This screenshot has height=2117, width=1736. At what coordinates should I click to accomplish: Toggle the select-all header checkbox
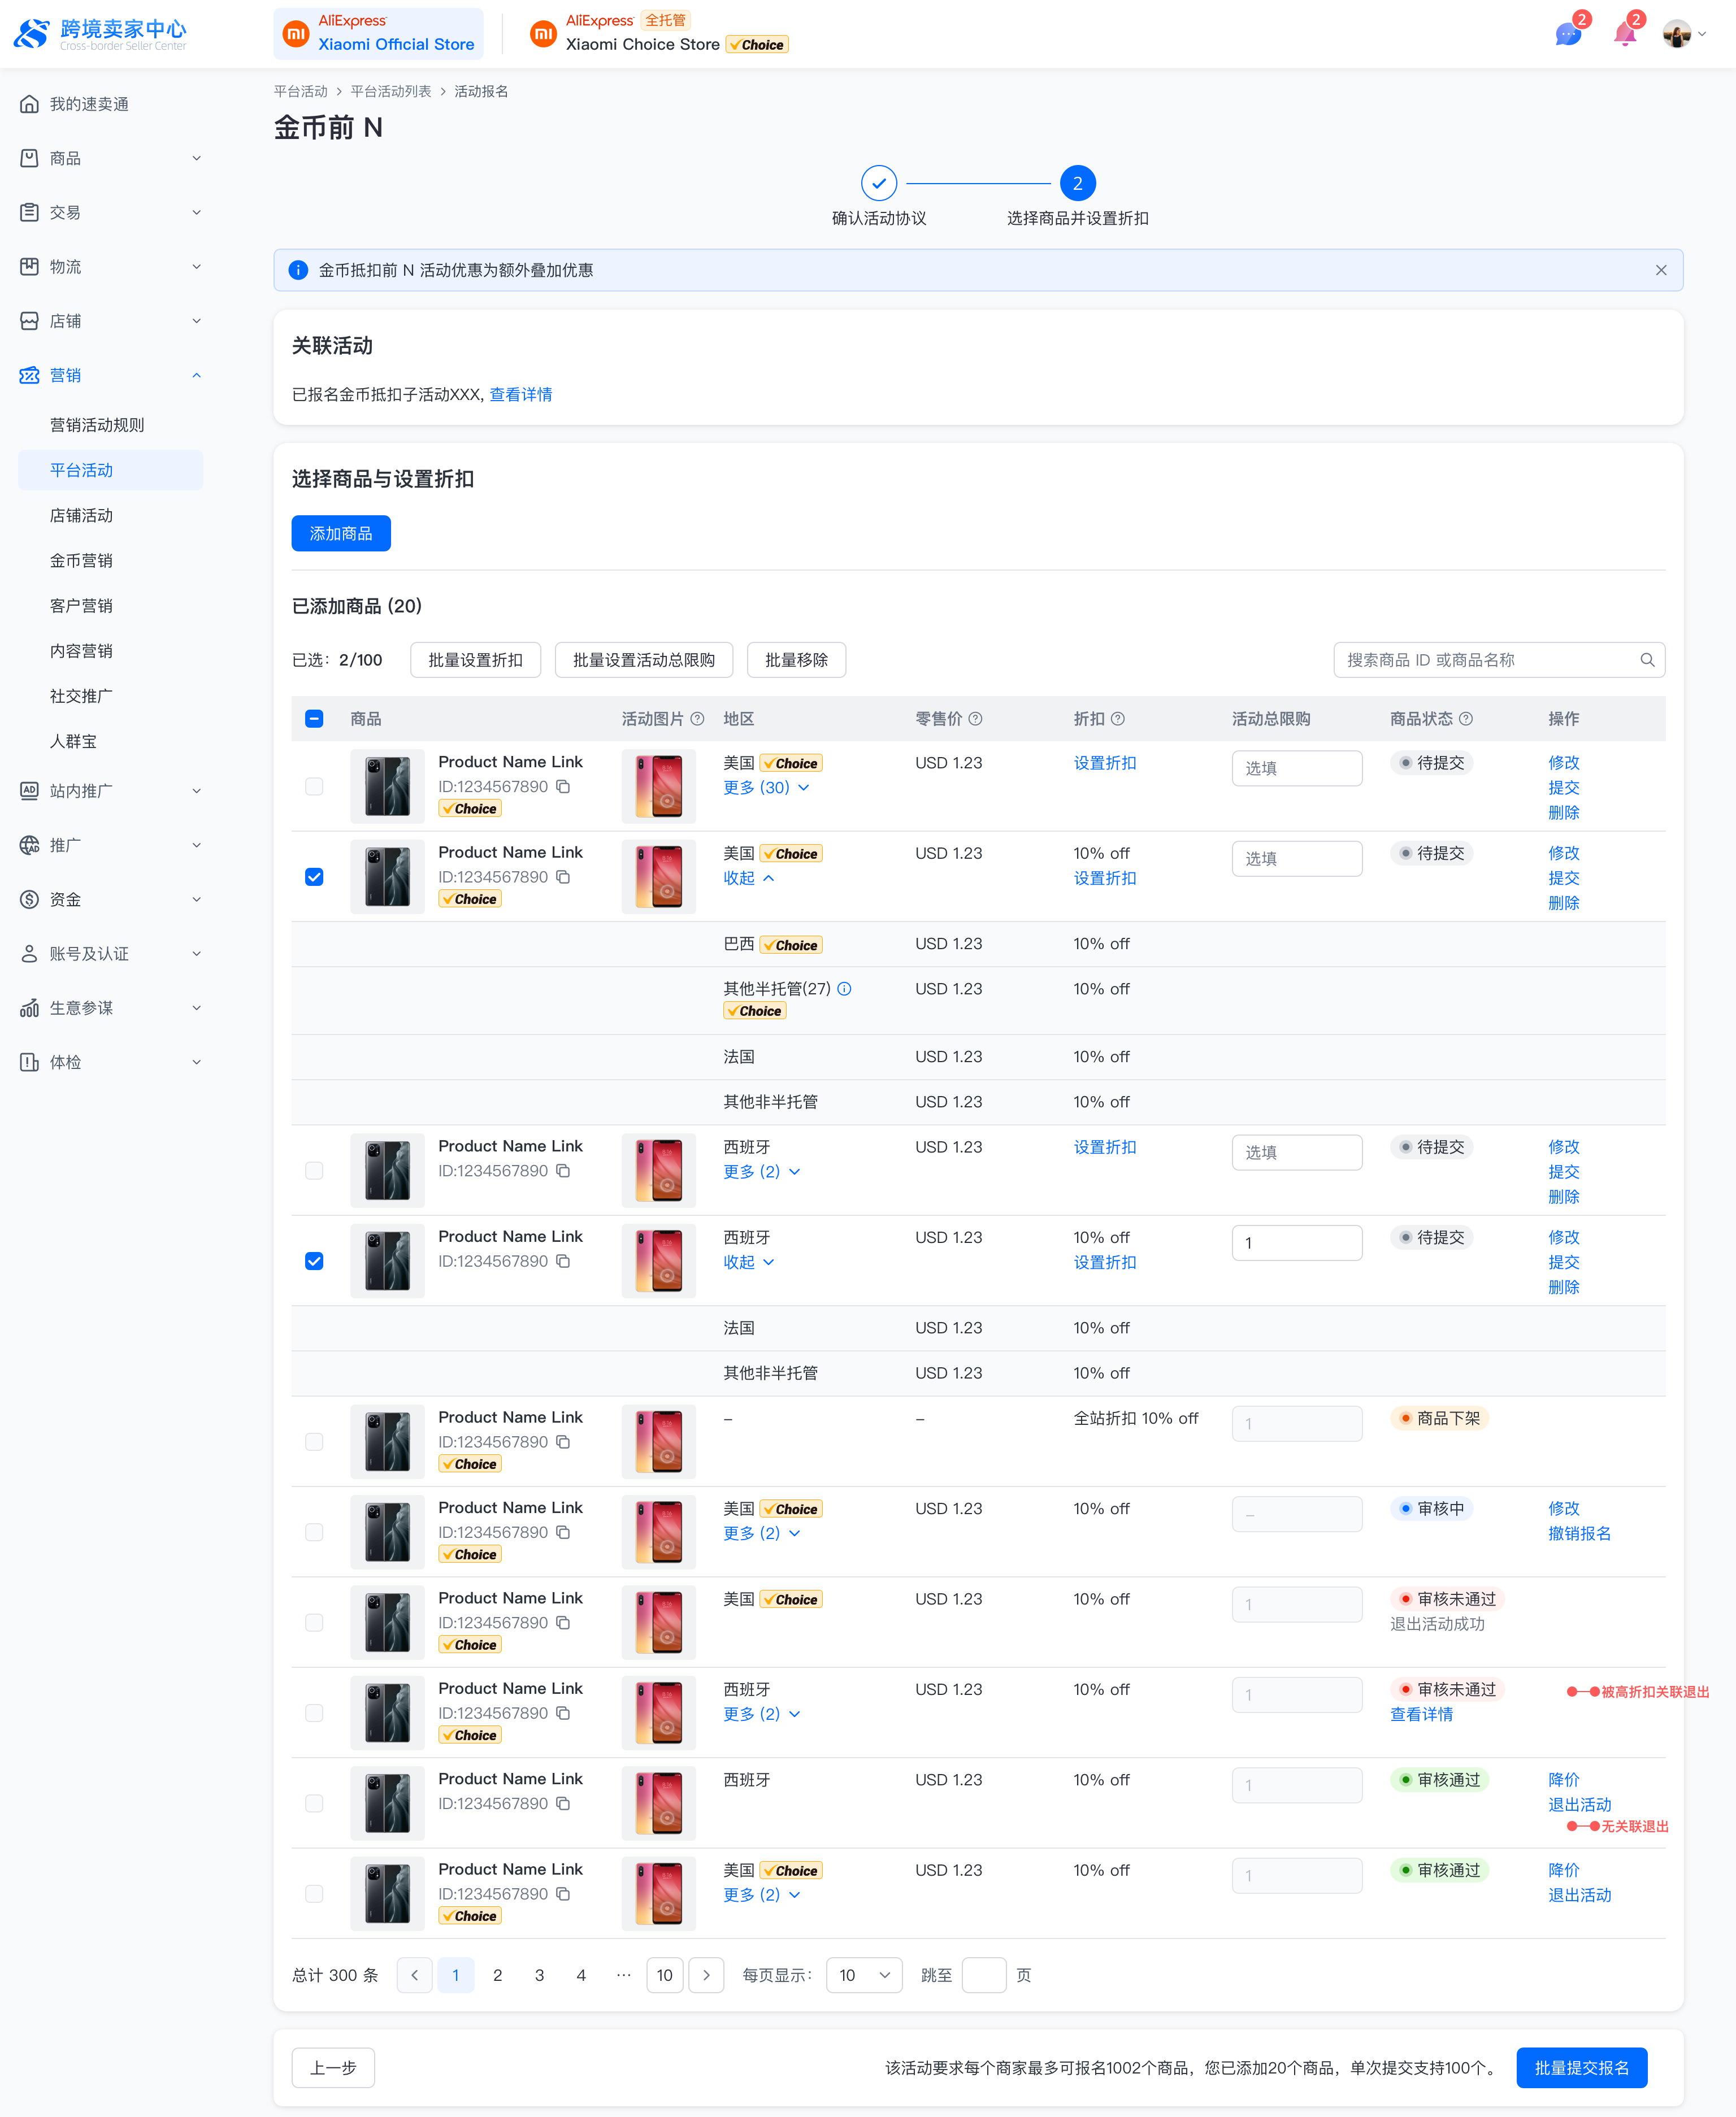(x=314, y=719)
